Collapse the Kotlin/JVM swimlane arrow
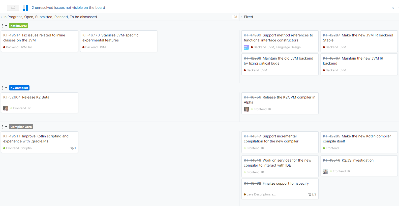The height and width of the screenshot is (206, 399). click(x=6, y=26)
